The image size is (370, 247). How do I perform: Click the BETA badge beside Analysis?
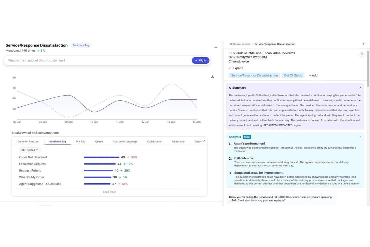[x=247, y=137]
